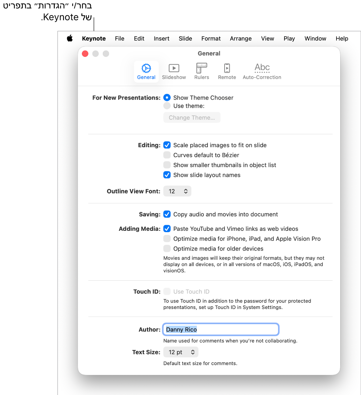
Task: Open the Arrange menu
Action: (x=241, y=38)
